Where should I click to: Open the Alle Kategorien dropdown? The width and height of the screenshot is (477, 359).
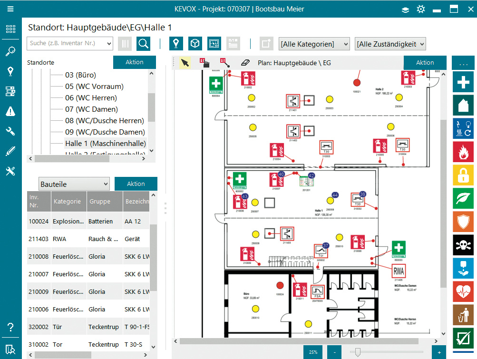tap(314, 44)
